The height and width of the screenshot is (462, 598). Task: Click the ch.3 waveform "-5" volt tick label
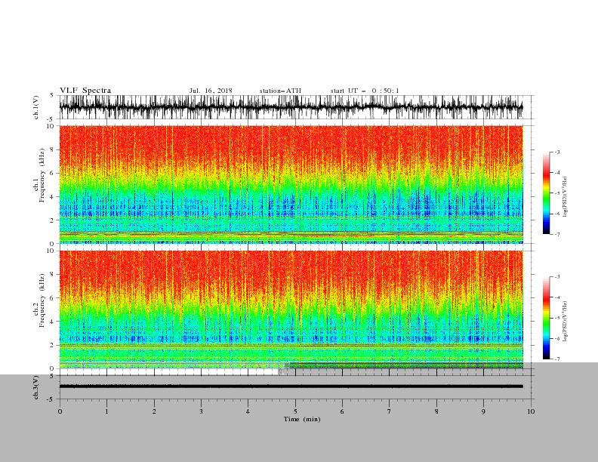[51, 399]
